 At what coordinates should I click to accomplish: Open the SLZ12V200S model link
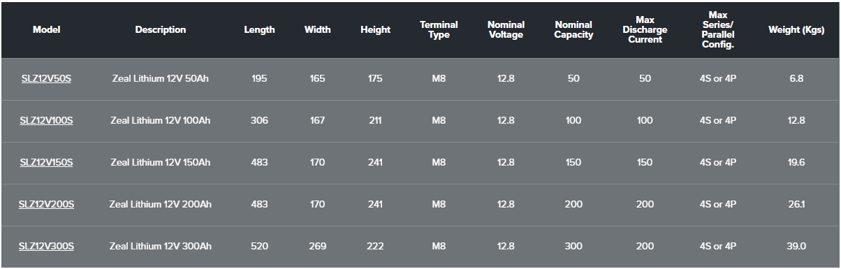[46, 205]
